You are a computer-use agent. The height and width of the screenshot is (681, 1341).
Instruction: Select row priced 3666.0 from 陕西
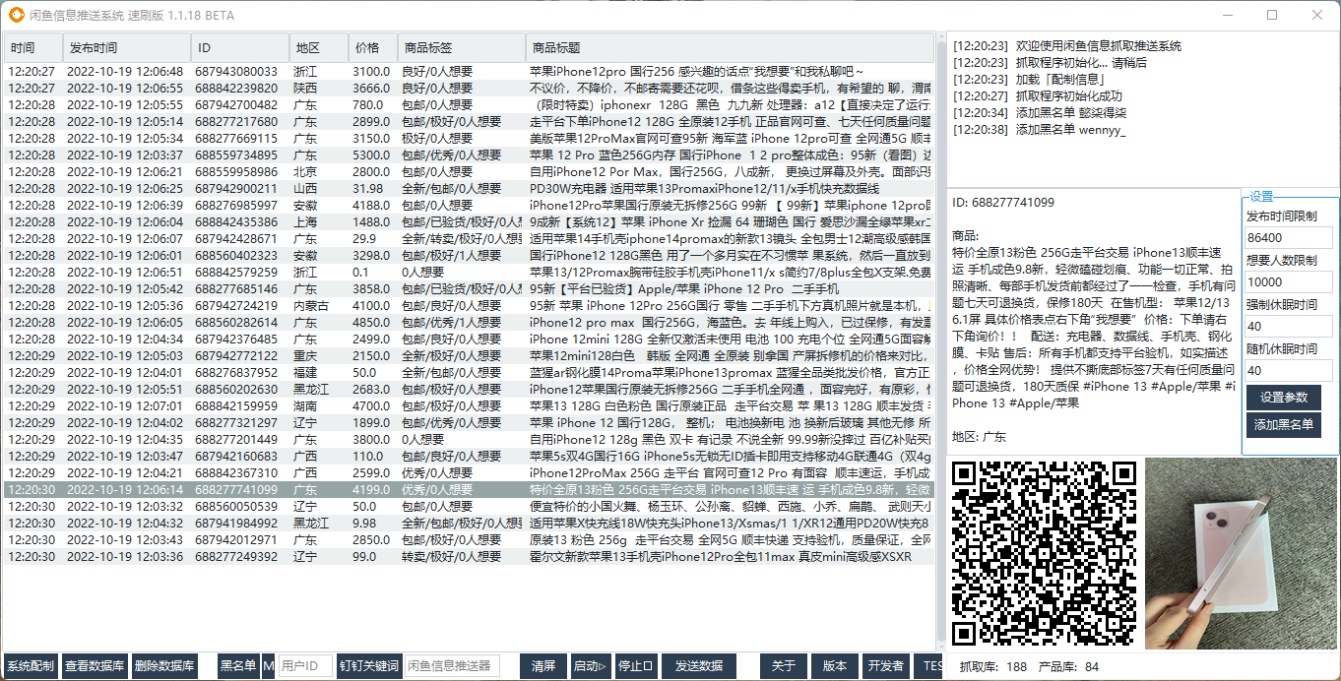pos(469,89)
